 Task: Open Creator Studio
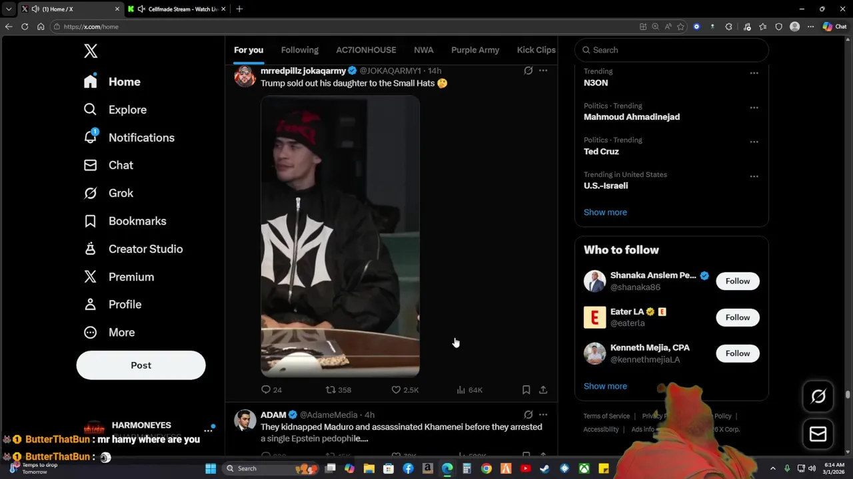[x=133, y=249]
